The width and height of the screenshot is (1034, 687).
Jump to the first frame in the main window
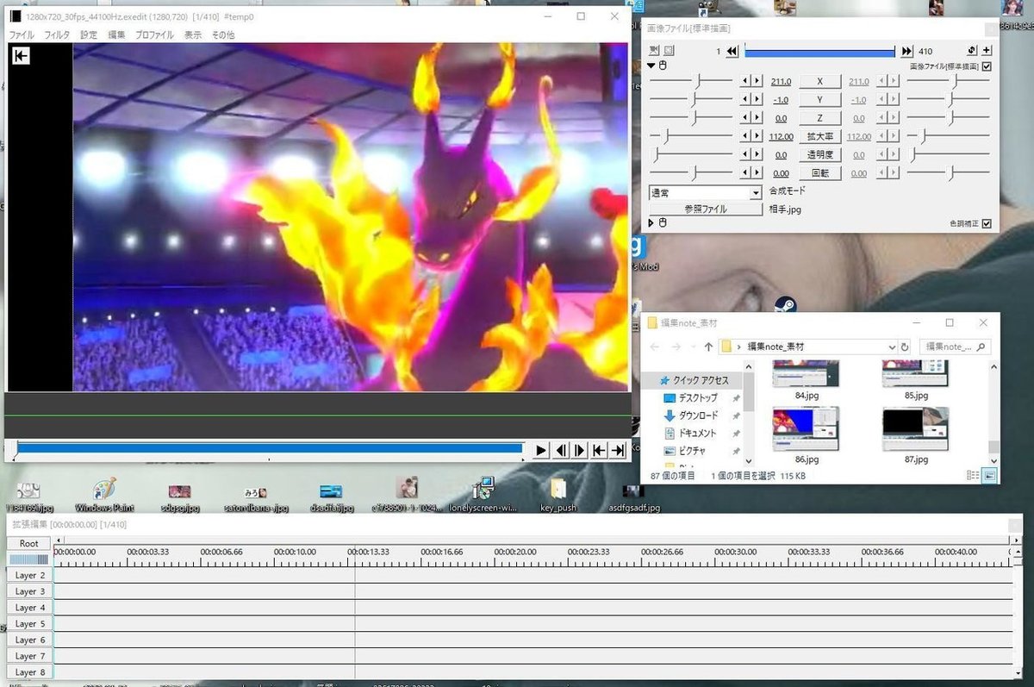(x=599, y=450)
